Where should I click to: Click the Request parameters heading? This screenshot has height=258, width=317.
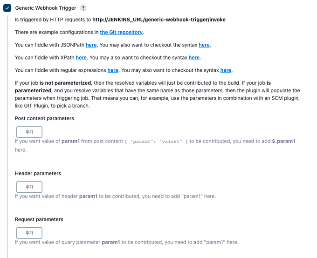(x=39, y=219)
